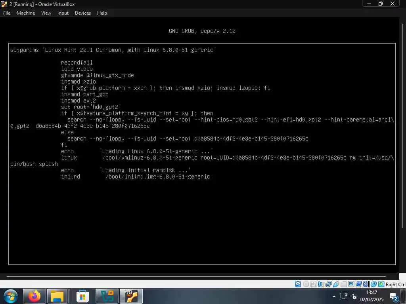
Task: Click the horizontal scrollbar below the VM screen
Action: click(196, 277)
